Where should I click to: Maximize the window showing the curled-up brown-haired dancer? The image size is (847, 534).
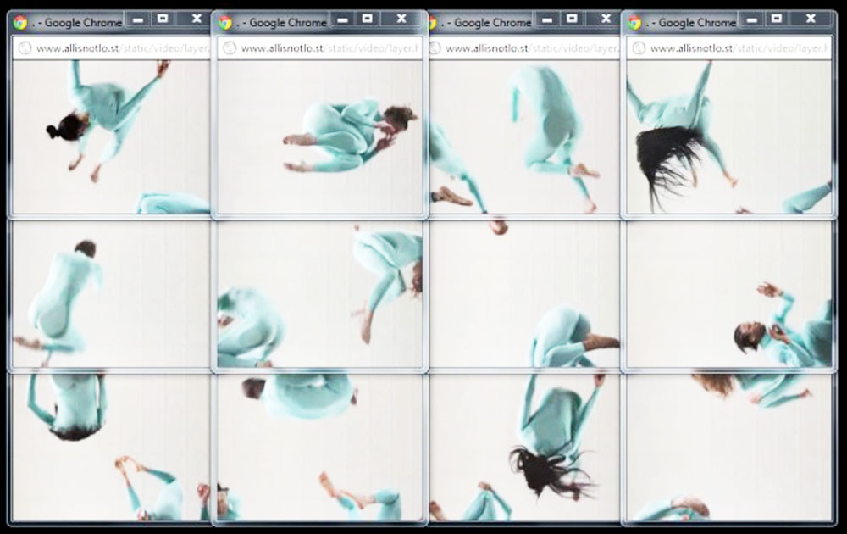click(368, 19)
